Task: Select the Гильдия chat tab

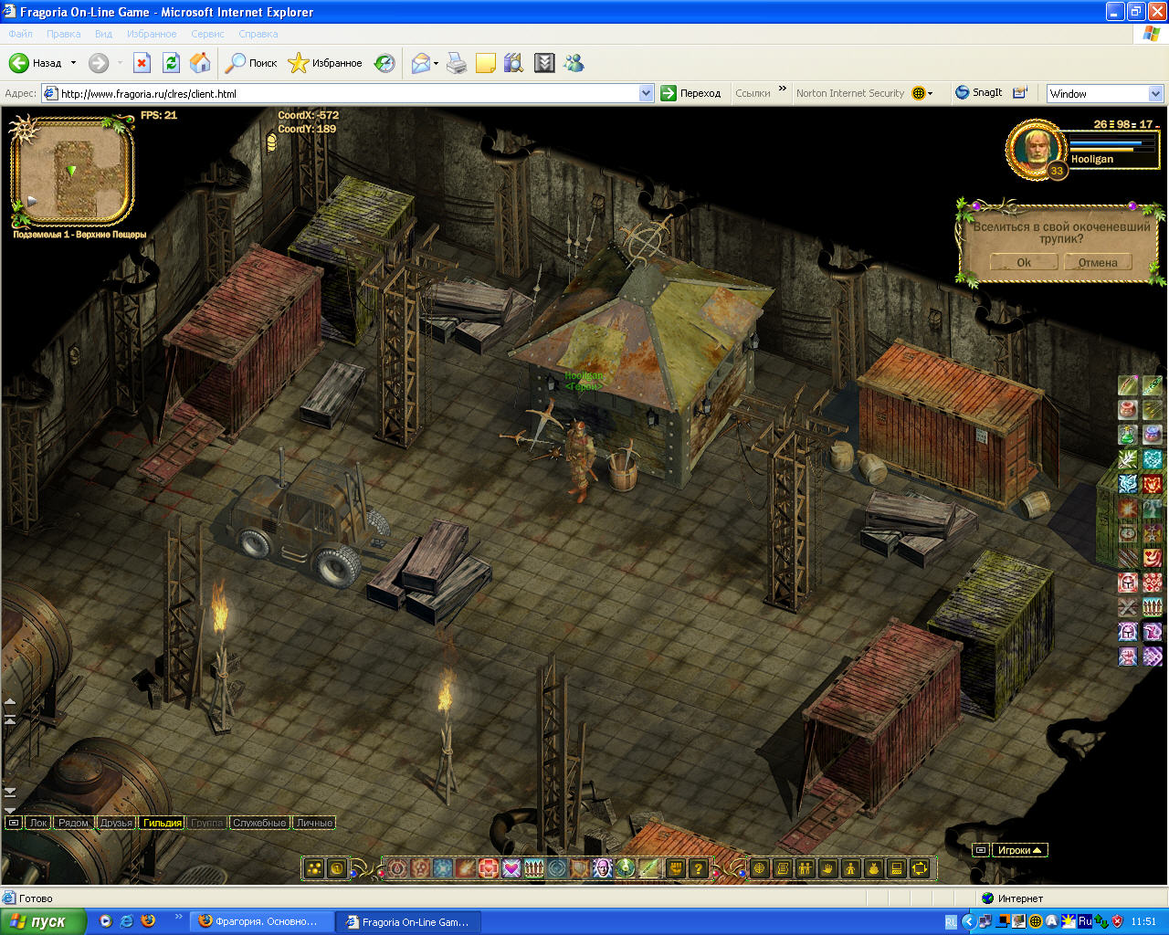Action: pos(163,823)
